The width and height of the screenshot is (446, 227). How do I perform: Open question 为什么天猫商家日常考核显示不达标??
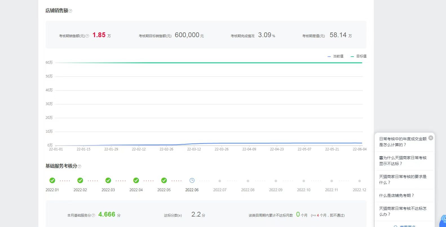pyautogui.click(x=403, y=161)
